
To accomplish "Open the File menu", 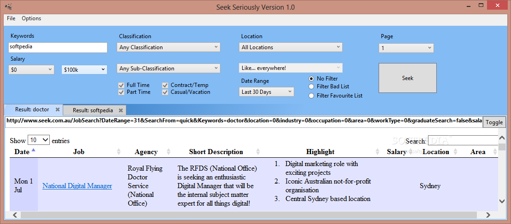I will click(x=11, y=18).
